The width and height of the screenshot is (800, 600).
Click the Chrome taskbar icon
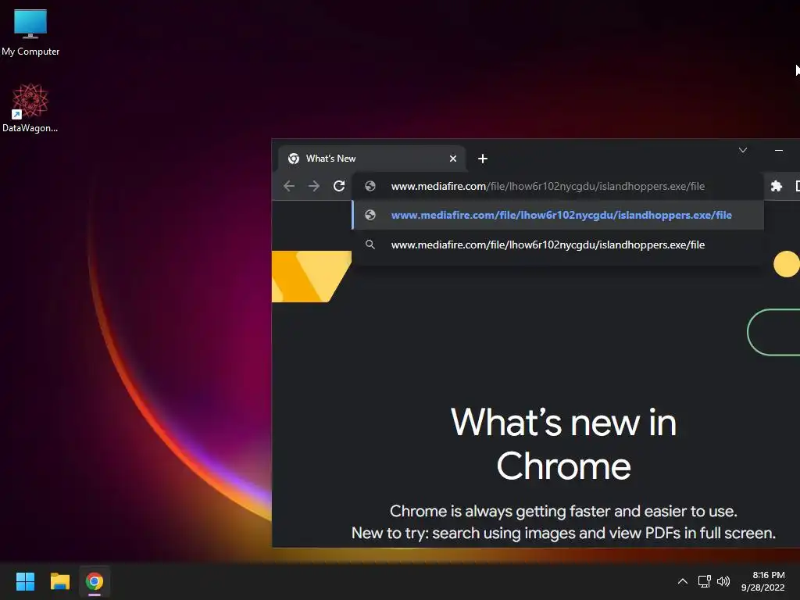tap(95, 581)
